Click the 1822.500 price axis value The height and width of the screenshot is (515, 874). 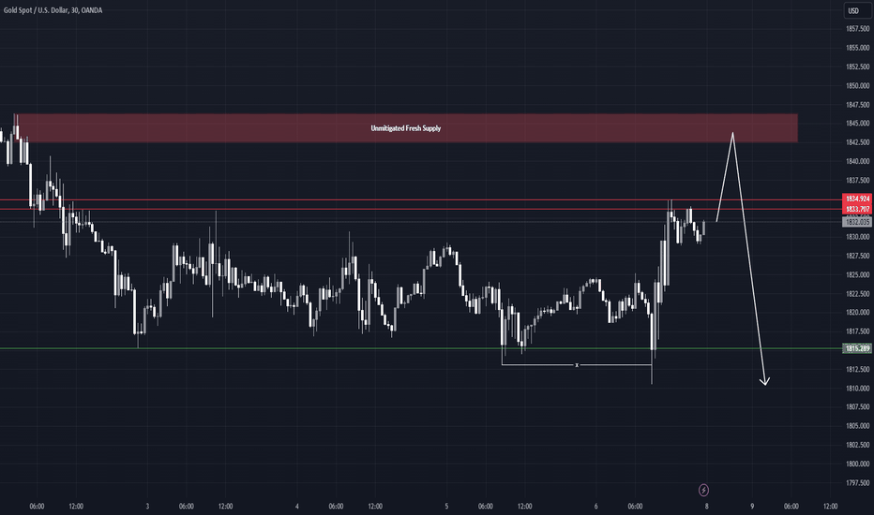pyautogui.click(x=857, y=294)
